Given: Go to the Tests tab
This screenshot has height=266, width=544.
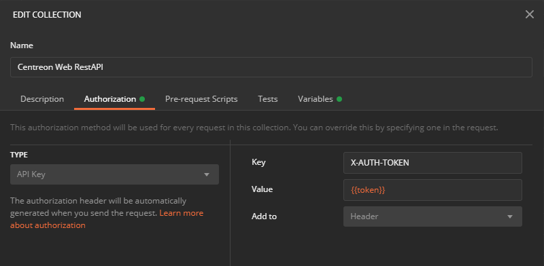Looking at the screenshot, I should 268,99.
